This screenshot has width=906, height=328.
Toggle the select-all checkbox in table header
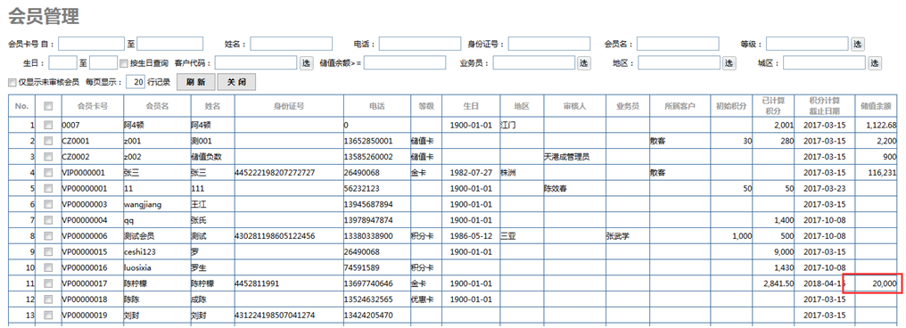[48, 106]
